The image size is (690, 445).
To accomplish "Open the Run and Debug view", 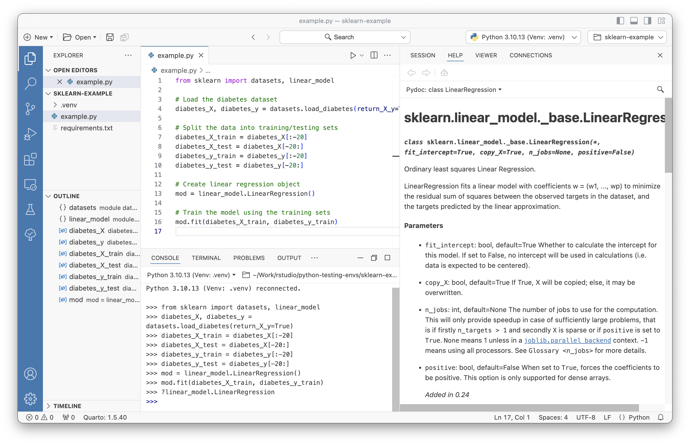I will click(30, 134).
